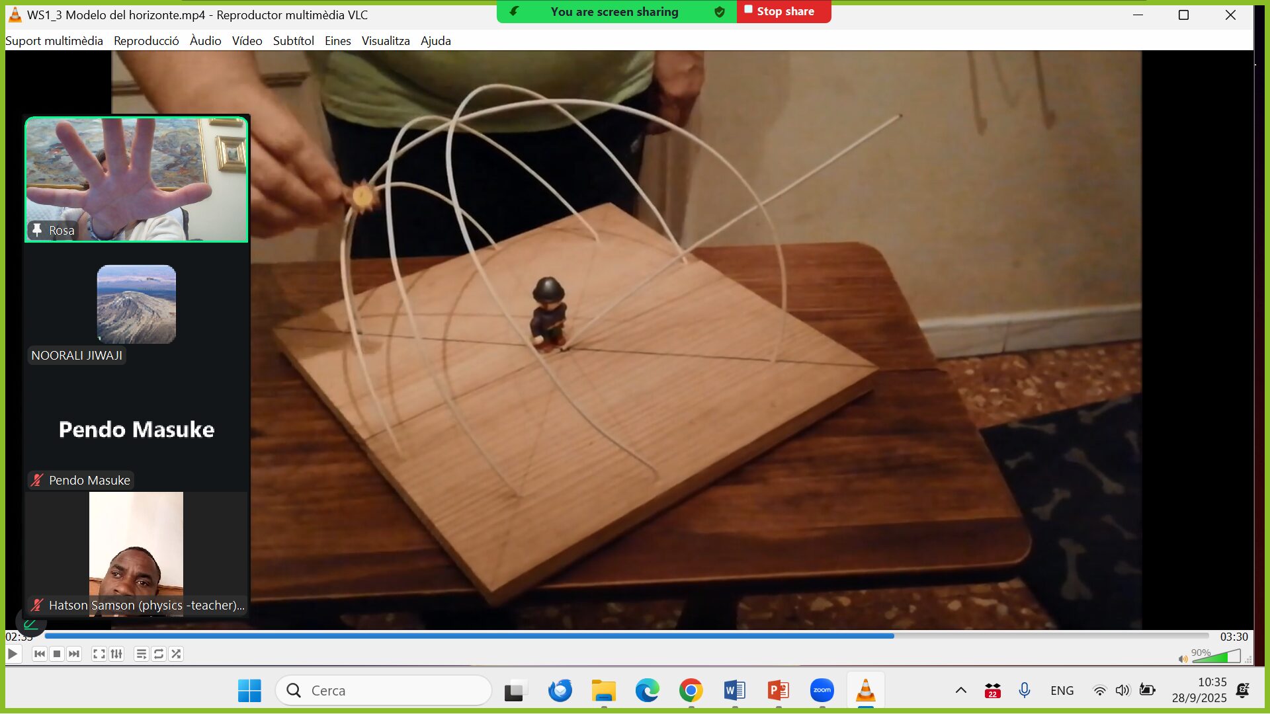Viewport: 1270px width, 714px height.
Task: Skip to next media item
Action: pos(74,654)
